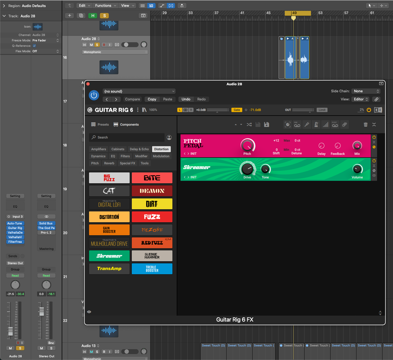
Task: Click the Undo button
Action: 186,99
